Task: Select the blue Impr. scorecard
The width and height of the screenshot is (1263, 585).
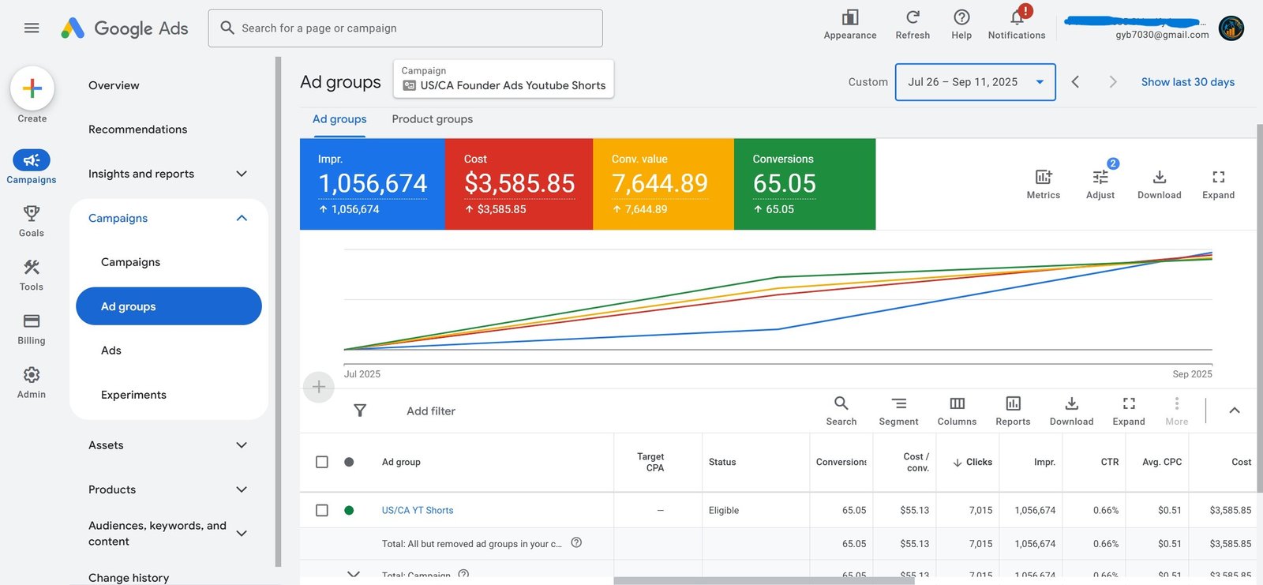Action: pyautogui.click(x=373, y=184)
